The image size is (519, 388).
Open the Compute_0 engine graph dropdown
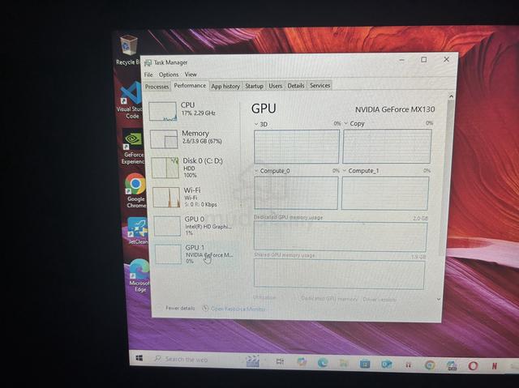[256, 171]
